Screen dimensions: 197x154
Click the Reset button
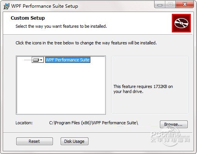34,141
